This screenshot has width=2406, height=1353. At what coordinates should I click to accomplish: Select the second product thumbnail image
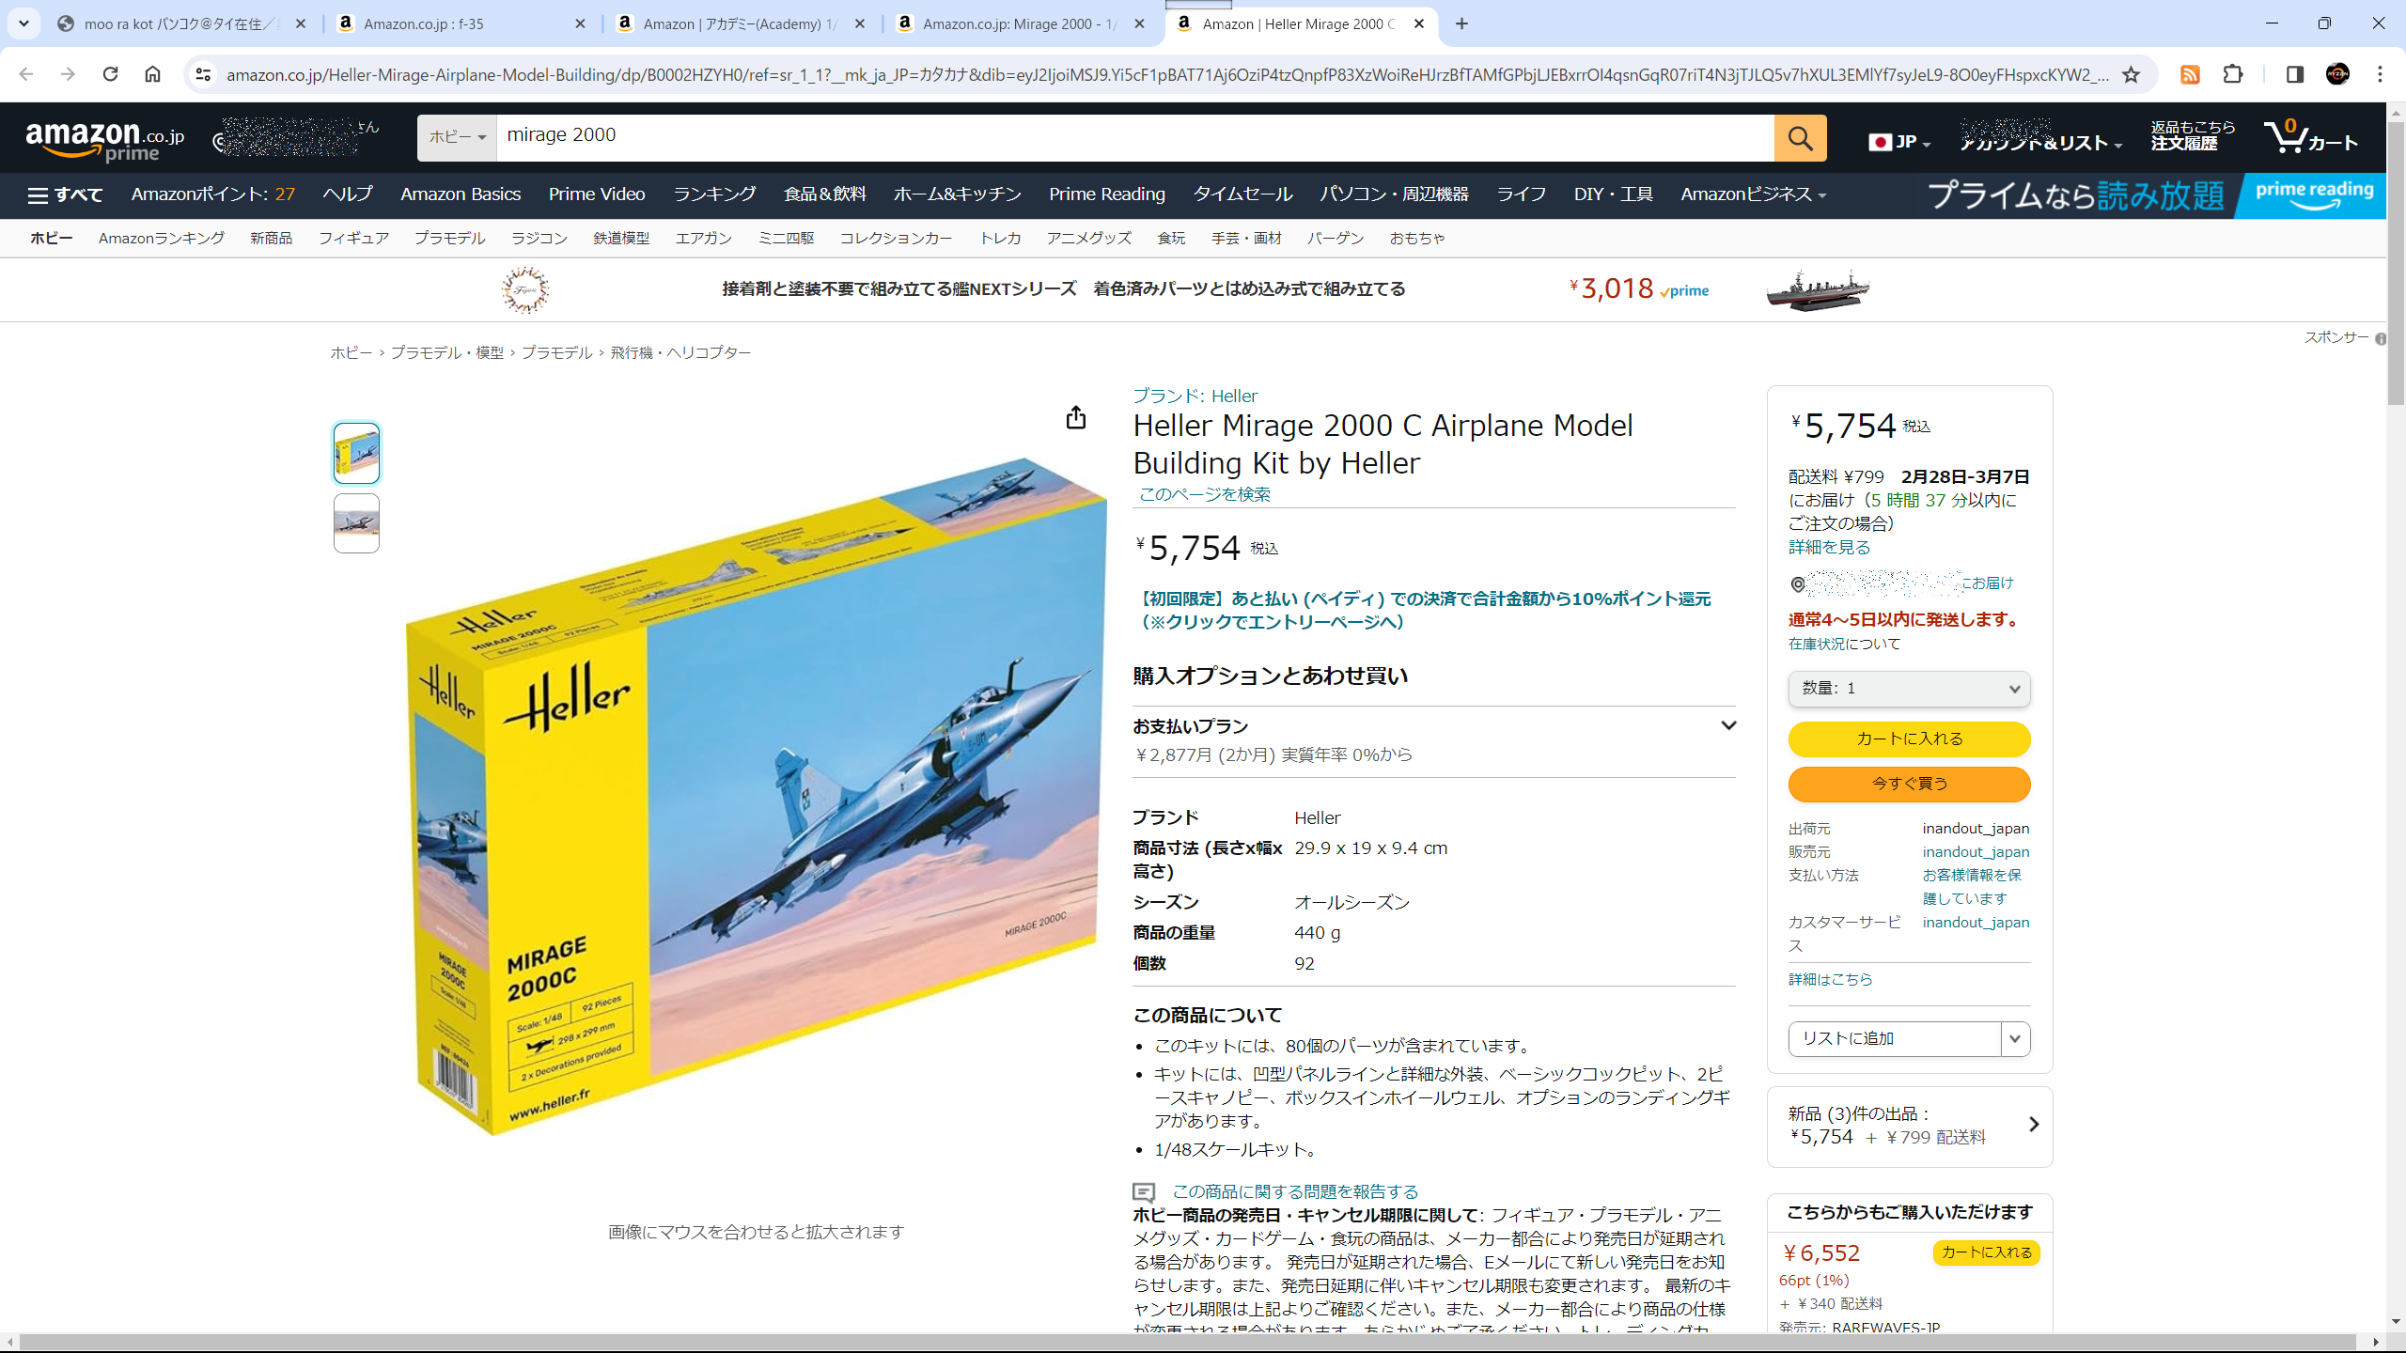click(356, 523)
